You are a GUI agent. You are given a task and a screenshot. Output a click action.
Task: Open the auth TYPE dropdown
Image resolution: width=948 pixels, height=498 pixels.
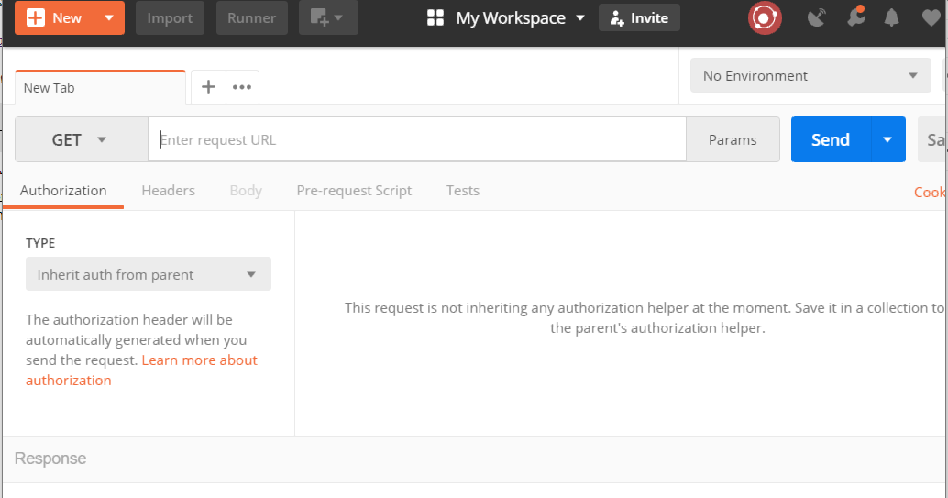(149, 274)
